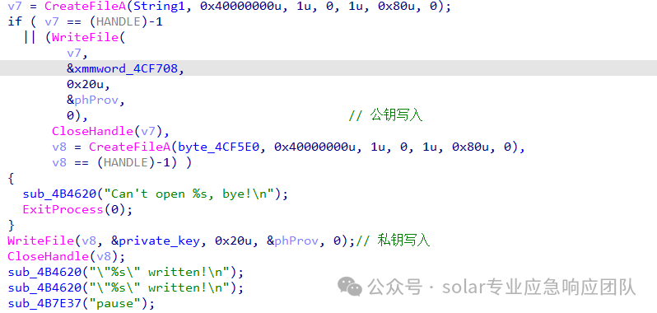Select the CloseHandle(v7) call

coord(107,131)
